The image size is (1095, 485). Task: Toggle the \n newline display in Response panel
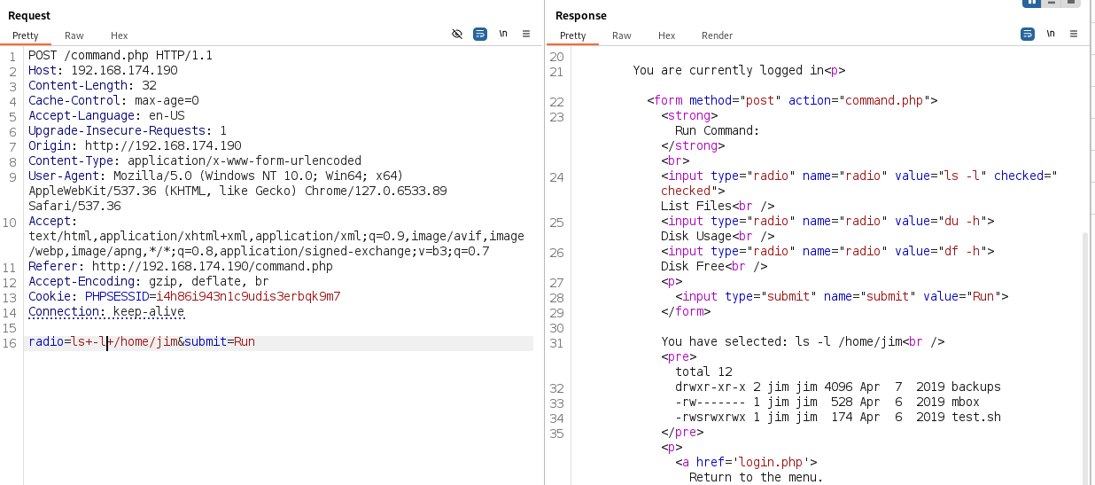(x=1051, y=34)
